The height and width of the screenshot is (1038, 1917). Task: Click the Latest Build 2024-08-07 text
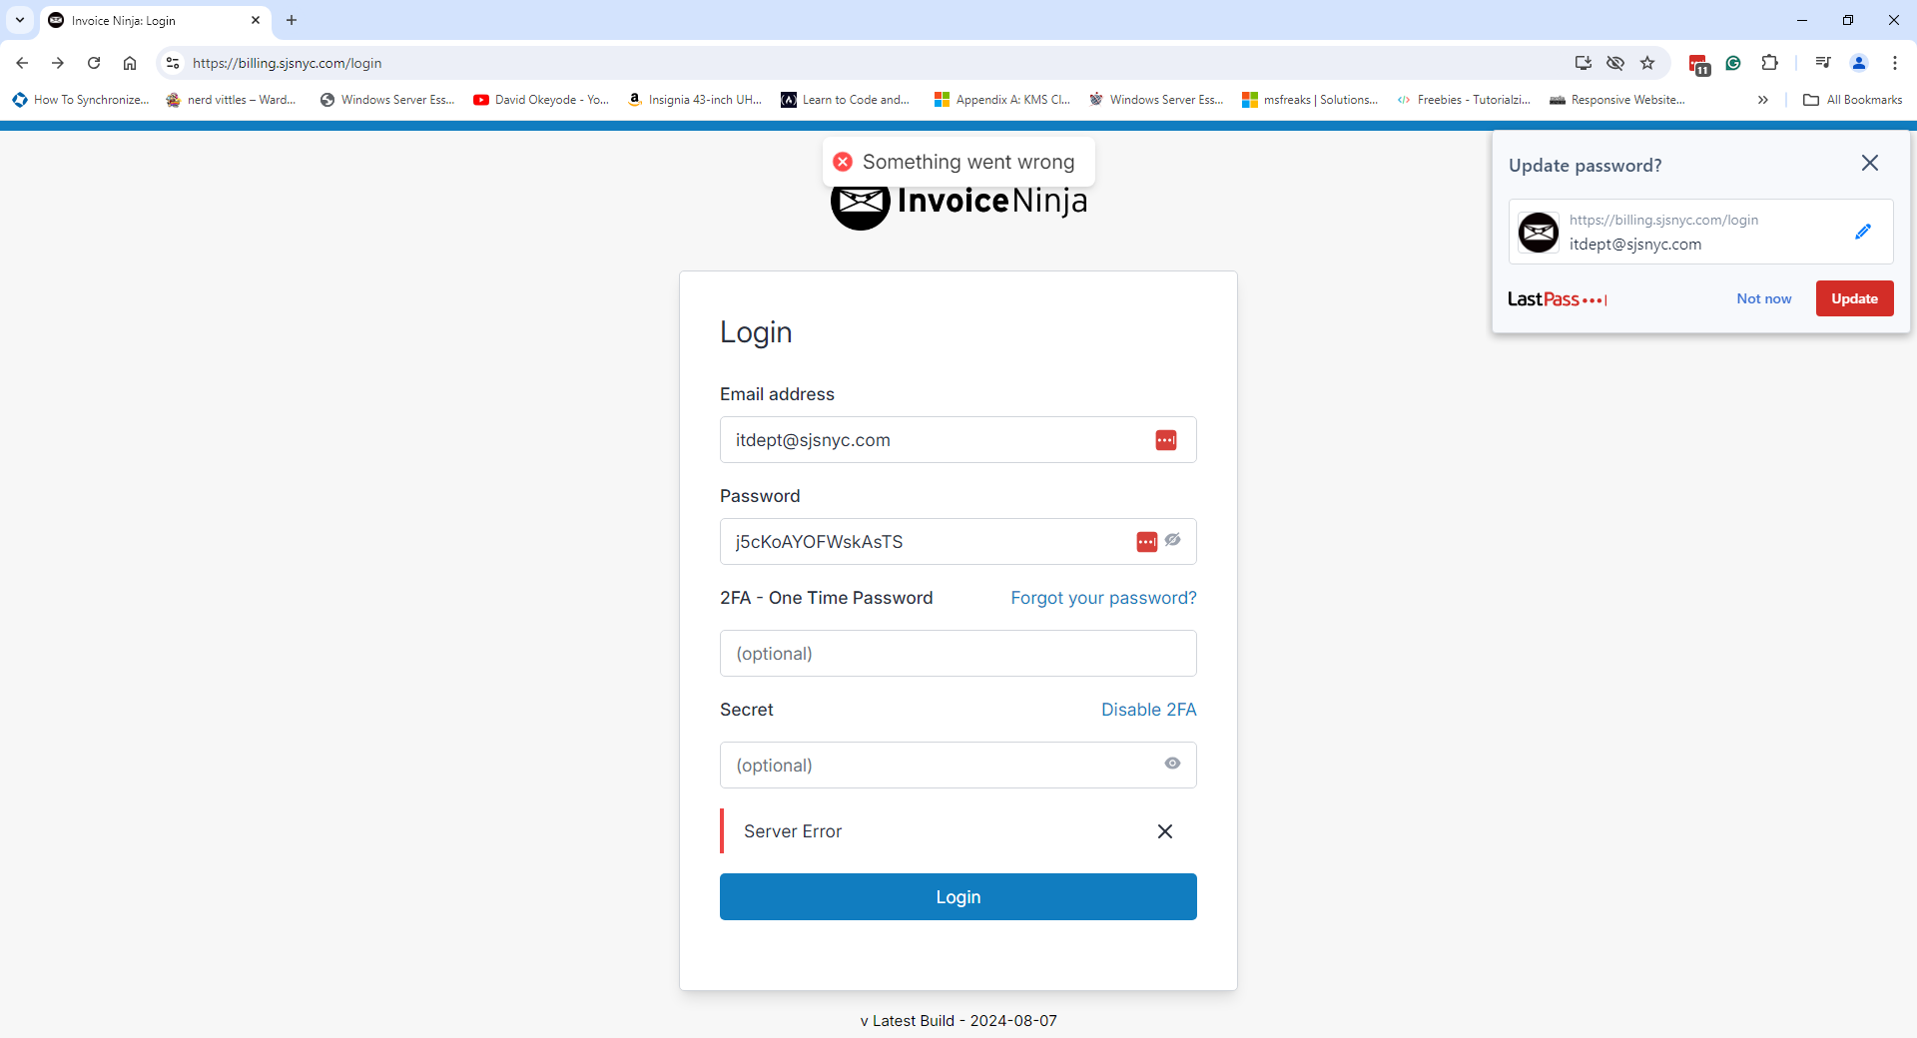(958, 1020)
